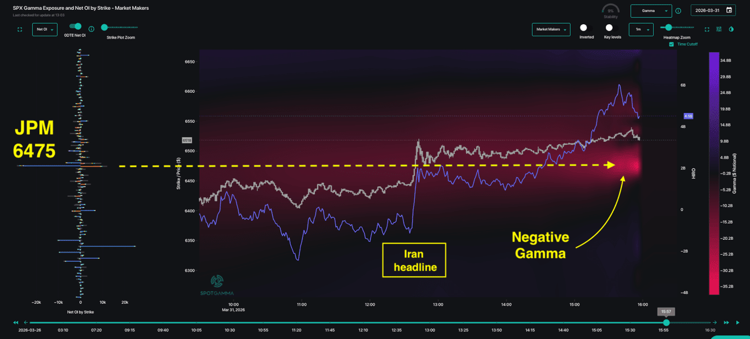The height and width of the screenshot is (339, 750).
Task: Open the date picker calendar icon
Action: [x=729, y=10]
